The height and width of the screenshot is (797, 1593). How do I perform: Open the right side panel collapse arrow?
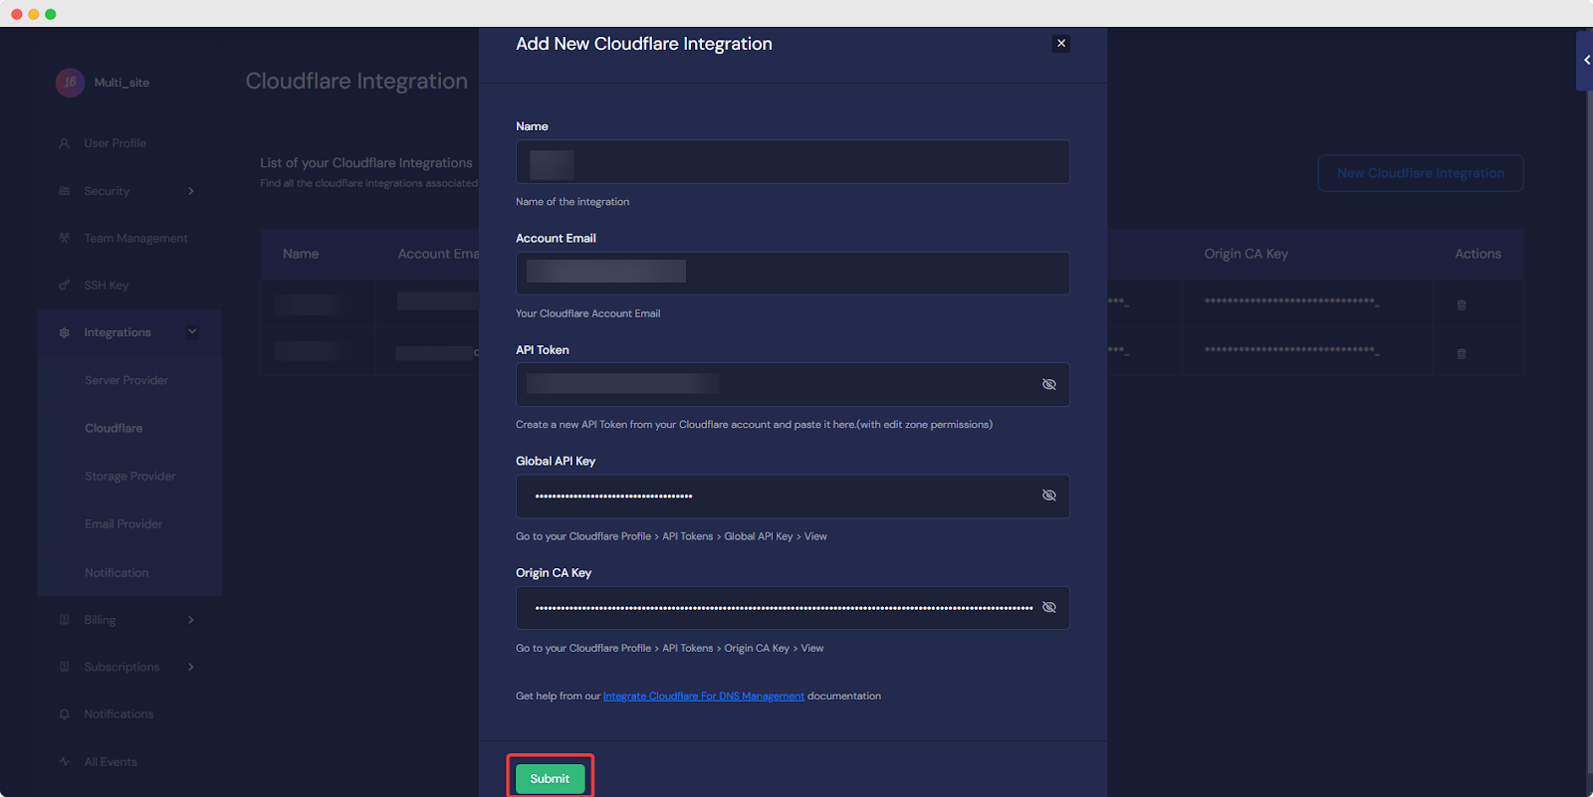(x=1586, y=60)
